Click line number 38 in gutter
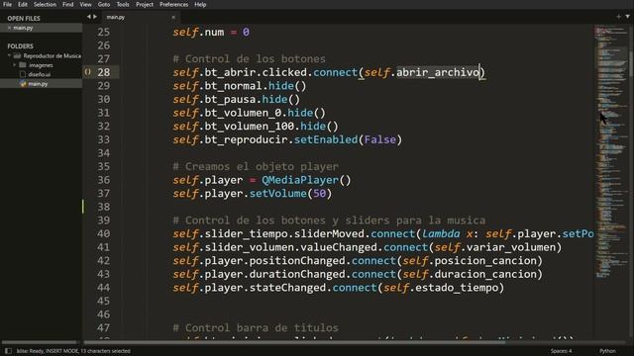Screen dimensions: 634x356 103,207
